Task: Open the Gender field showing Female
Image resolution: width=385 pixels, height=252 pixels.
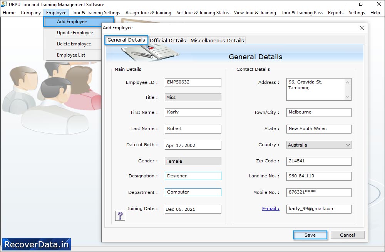Action: coord(193,161)
